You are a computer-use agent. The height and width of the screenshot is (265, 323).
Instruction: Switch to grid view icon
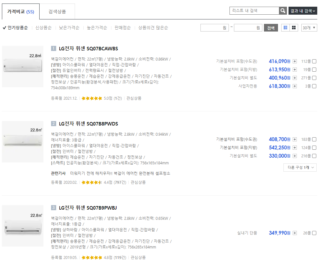pos(294,27)
